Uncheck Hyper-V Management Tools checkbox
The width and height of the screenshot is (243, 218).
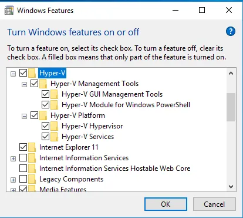[34, 84]
